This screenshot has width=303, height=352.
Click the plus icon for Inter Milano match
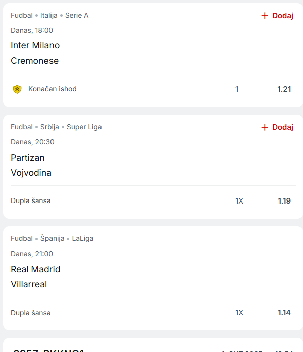[x=265, y=16]
